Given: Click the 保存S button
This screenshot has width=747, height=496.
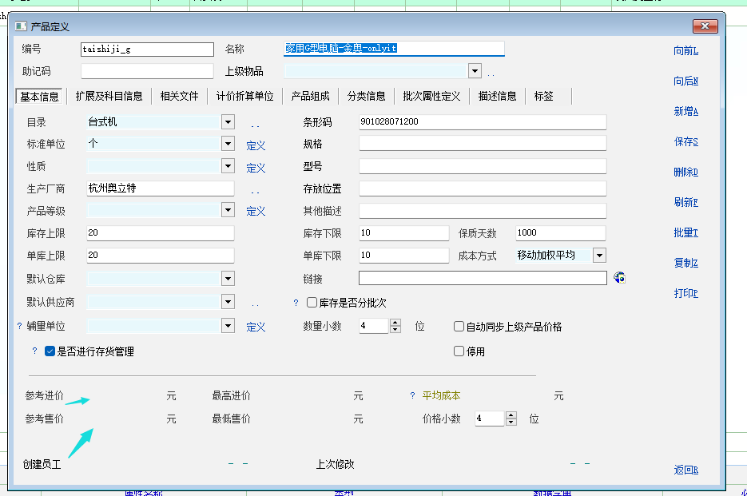Looking at the screenshot, I should point(685,142).
